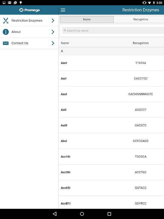Image resolution: width=164 pixels, height=219 pixels.
Task: Expand the About chevron arrow
Action: click(53, 32)
